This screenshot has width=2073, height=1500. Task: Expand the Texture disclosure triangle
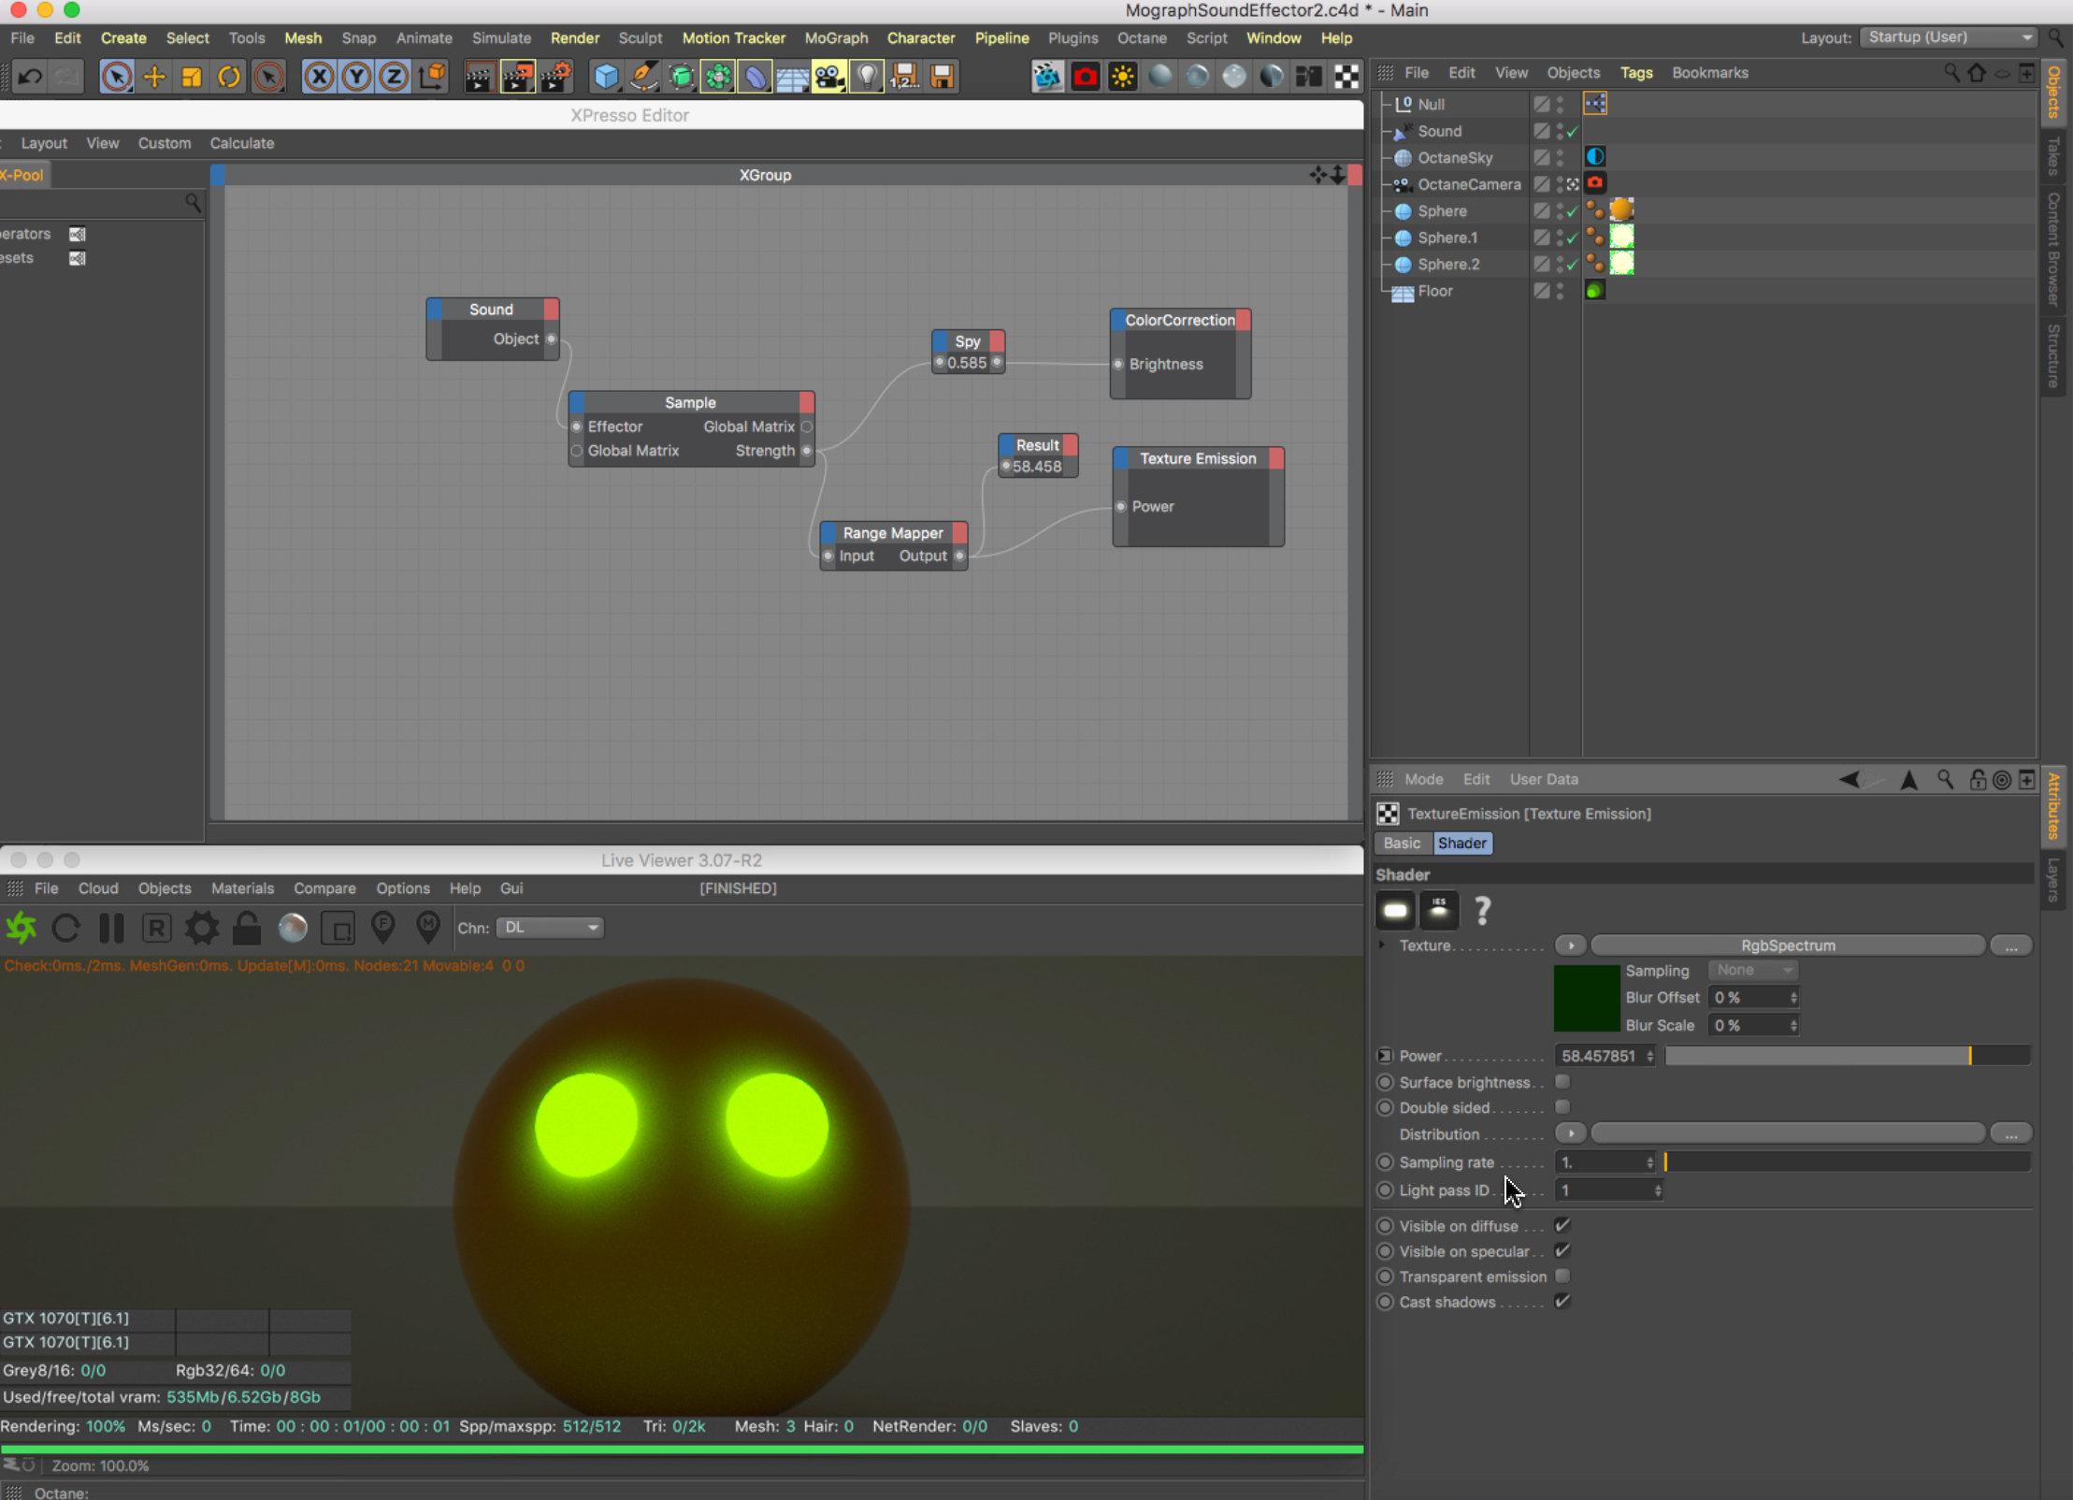coord(1382,945)
